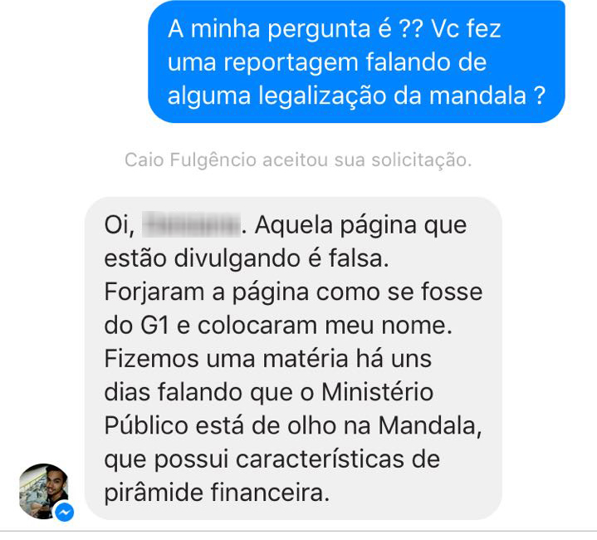Click the 'Caio Fulgêncio' name in the notice
The width and height of the screenshot is (597, 540).
(190, 160)
